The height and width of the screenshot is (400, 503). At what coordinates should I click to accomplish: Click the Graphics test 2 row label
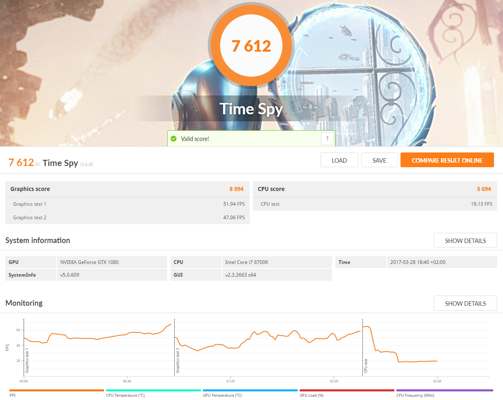pos(30,218)
